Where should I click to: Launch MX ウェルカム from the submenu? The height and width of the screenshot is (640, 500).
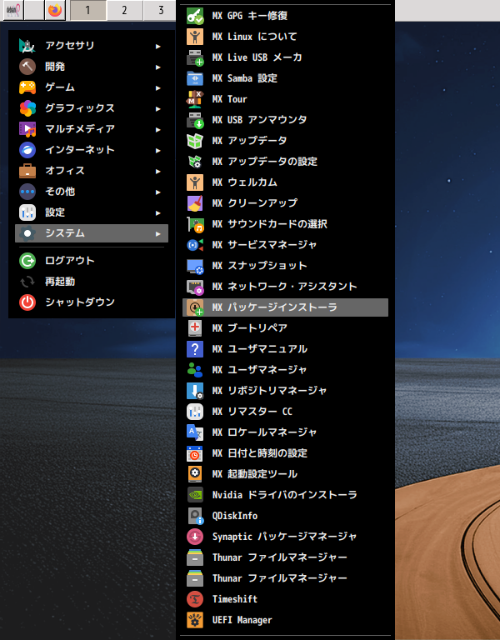point(285,182)
